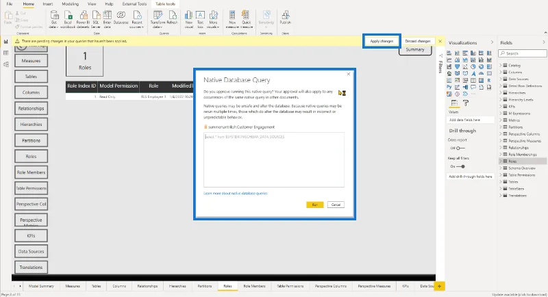Collapse the Visualizations pane
This screenshot has width=548, height=297.
coord(492,42)
